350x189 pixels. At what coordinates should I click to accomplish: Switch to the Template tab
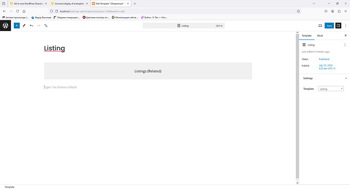(x=306, y=35)
